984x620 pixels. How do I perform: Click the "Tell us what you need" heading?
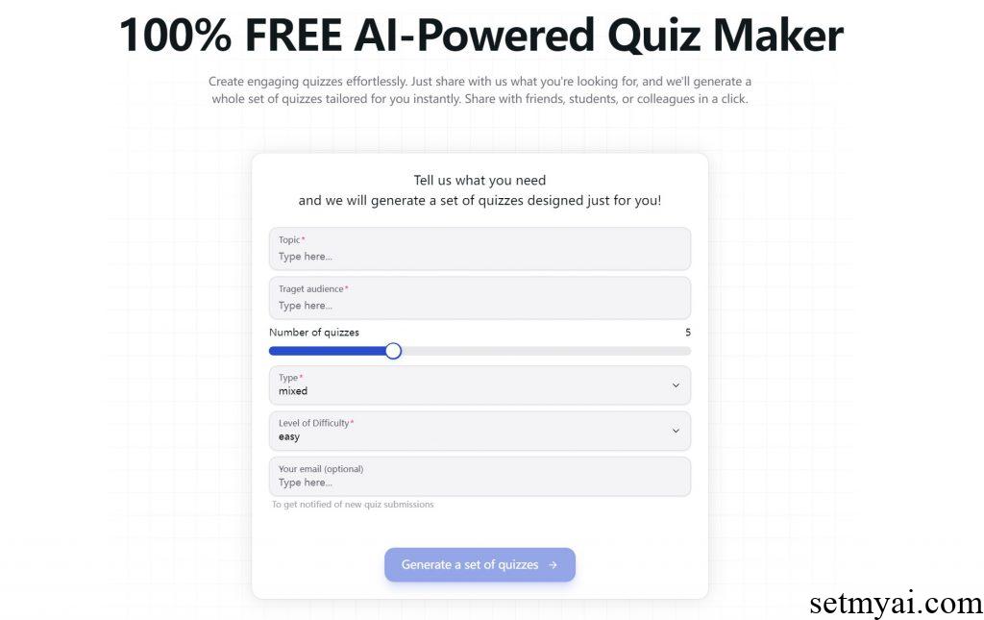(480, 180)
